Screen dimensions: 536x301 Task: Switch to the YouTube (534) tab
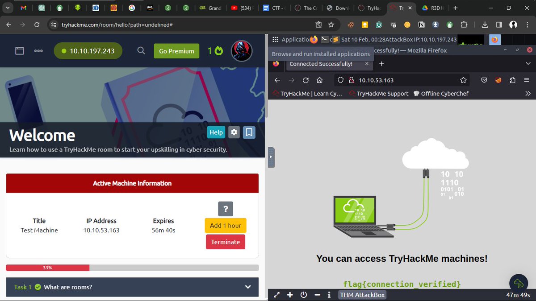click(x=241, y=8)
